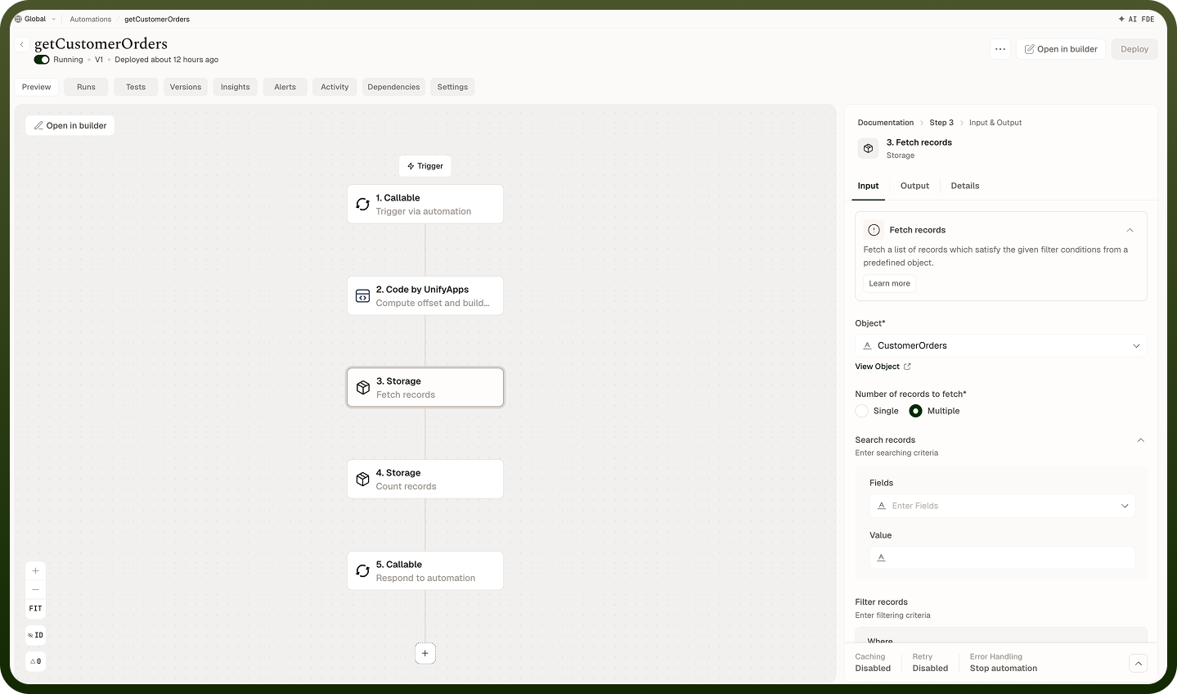Select the Multiple records option
This screenshot has height=694, width=1177.
click(x=916, y=411)
